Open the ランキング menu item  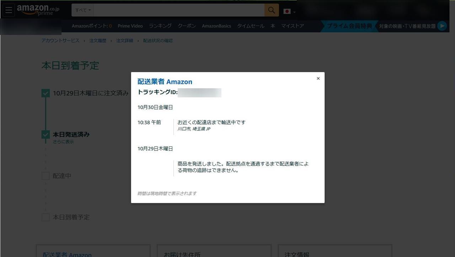[160, 26]
